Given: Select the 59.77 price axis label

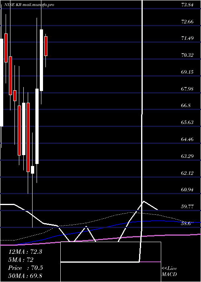Looking at the screenshot, I should [x=187, y=206].
